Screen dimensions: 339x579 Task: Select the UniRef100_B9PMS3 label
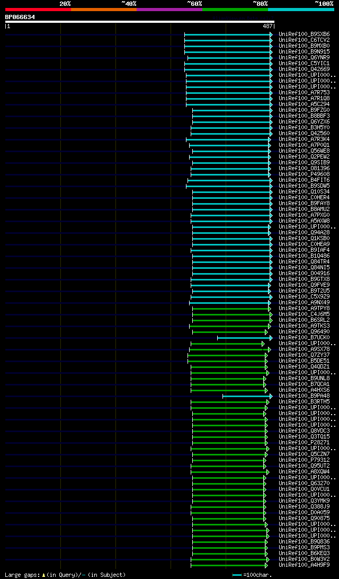point(305,548)
